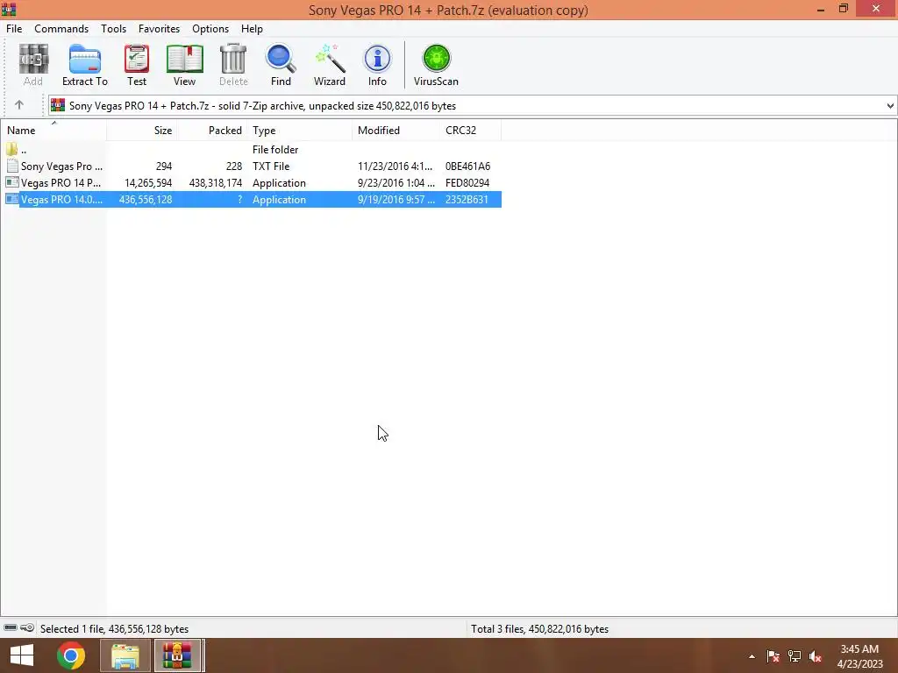Click the Action Center flag tray icon
The image size is (898, 673).
(x=773, y=656)
